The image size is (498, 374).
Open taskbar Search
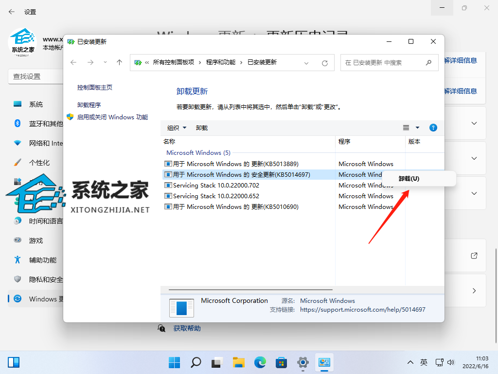[196, 362]
